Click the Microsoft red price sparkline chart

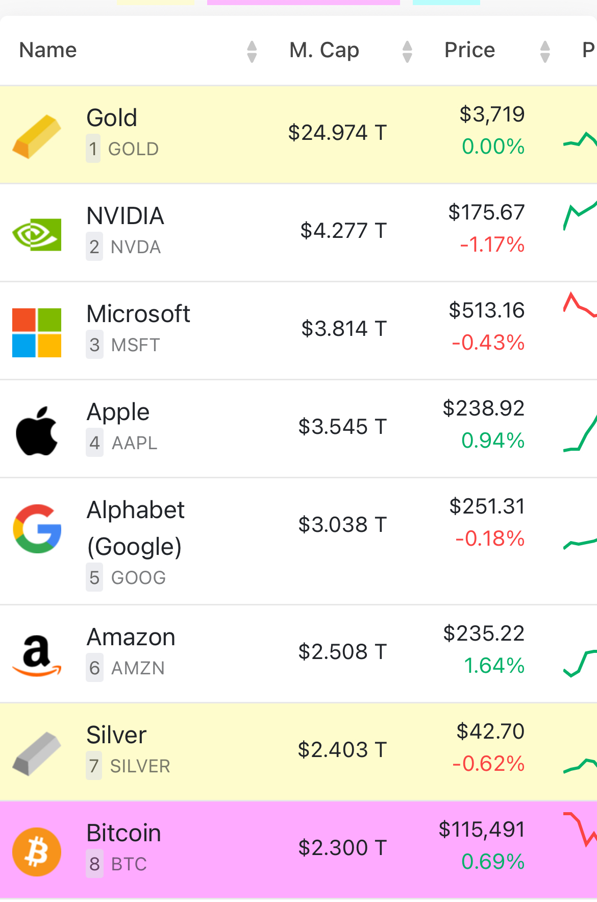tap(580, 305)
